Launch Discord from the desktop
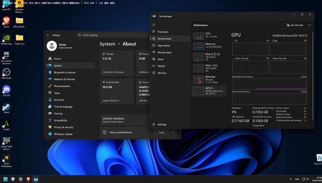The image size is (322, 183). (x=6, y=91)
